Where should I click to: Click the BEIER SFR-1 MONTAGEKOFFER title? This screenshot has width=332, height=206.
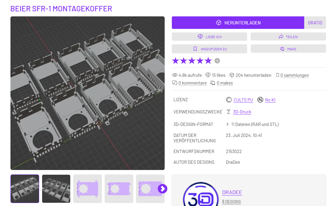tap(61, 9)
